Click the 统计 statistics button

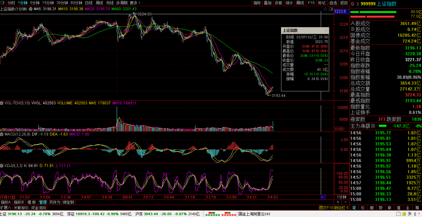coord(289,3)
